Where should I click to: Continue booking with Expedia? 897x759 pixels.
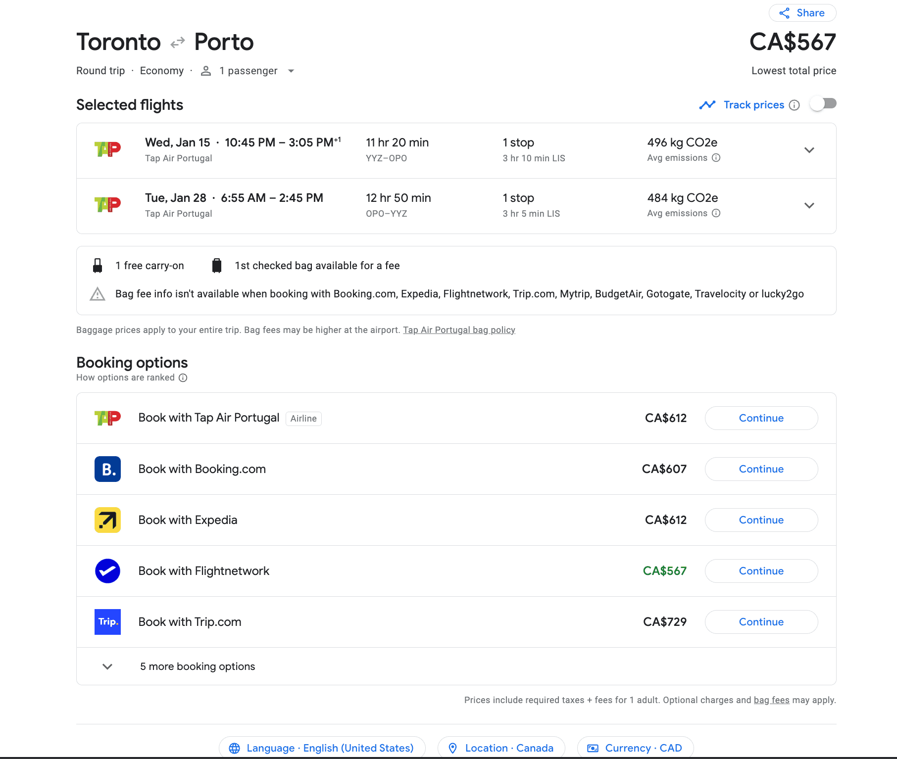tap(761, 520)
